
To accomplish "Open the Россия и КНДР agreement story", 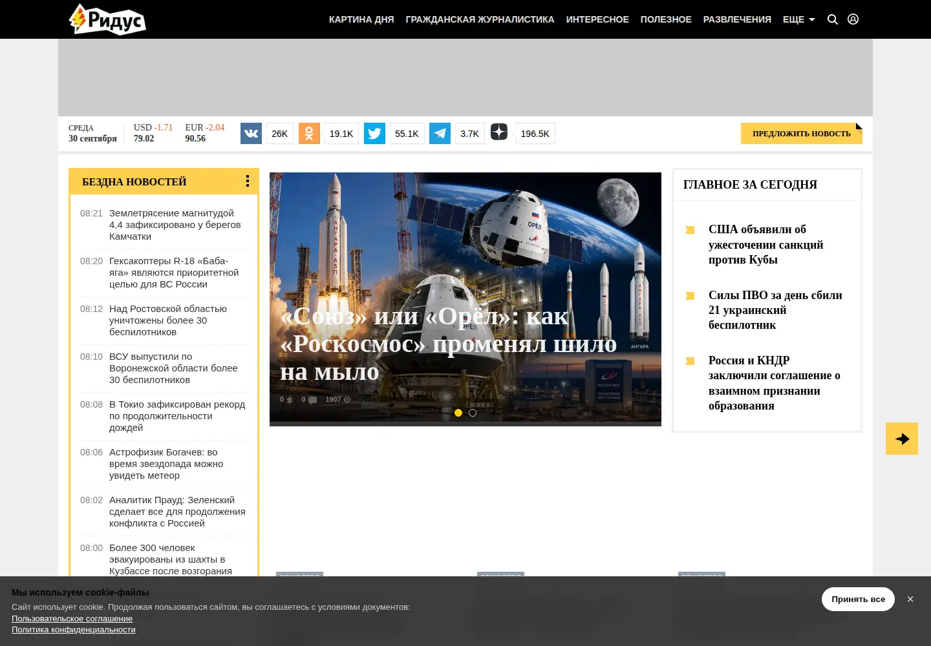I will tap(775, 383).
